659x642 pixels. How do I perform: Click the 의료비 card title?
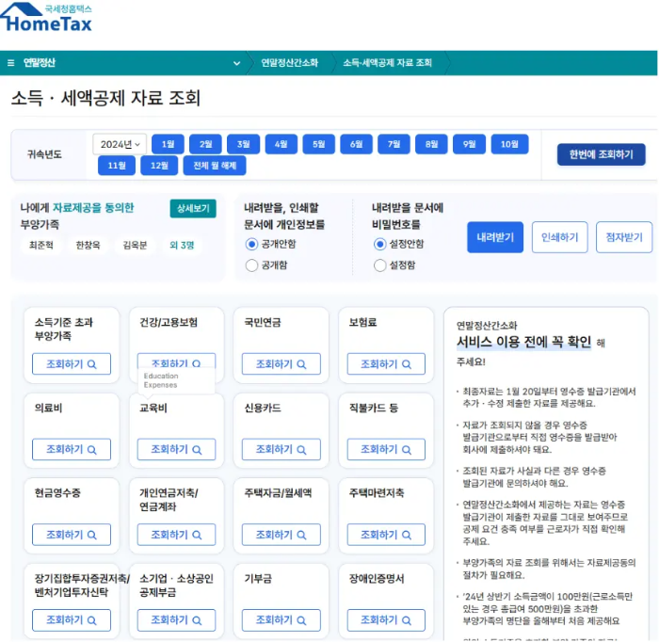(48, 408)
